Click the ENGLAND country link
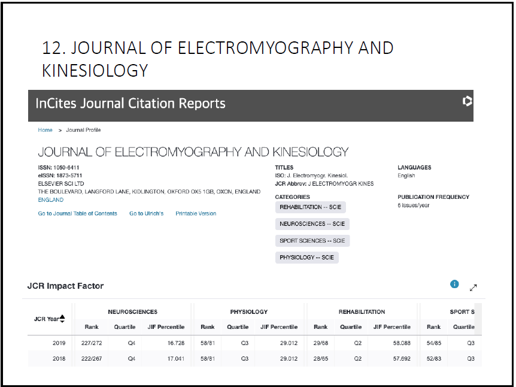Viewport: 516px width, 387px height. (x=50, y=200)
